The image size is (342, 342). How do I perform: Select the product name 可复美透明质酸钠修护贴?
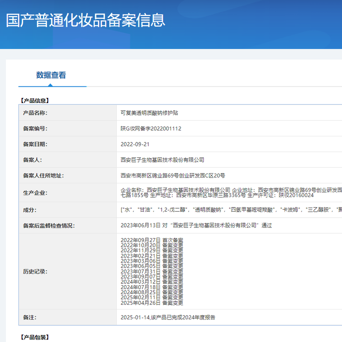(149, 113)
